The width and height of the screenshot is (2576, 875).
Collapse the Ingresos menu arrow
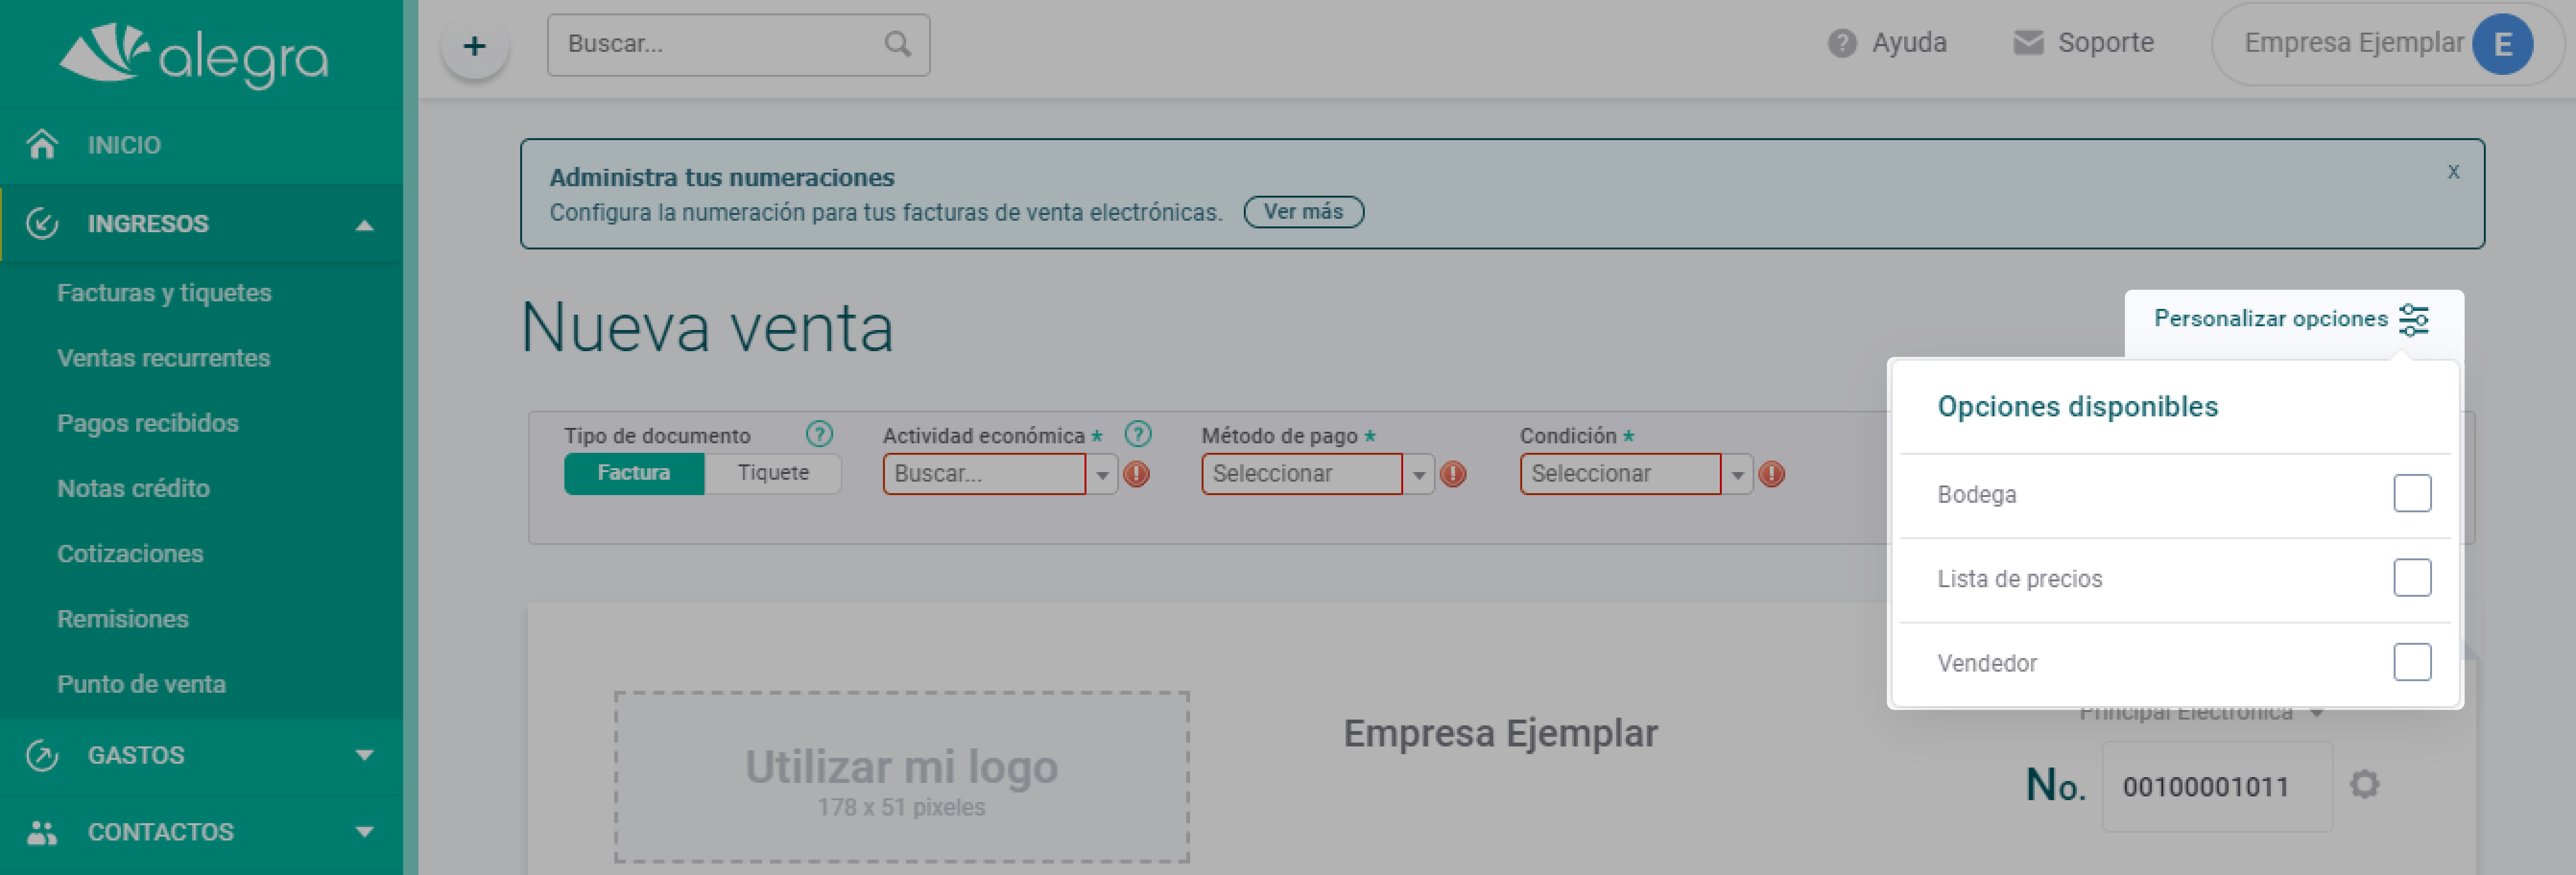(365, 225)
